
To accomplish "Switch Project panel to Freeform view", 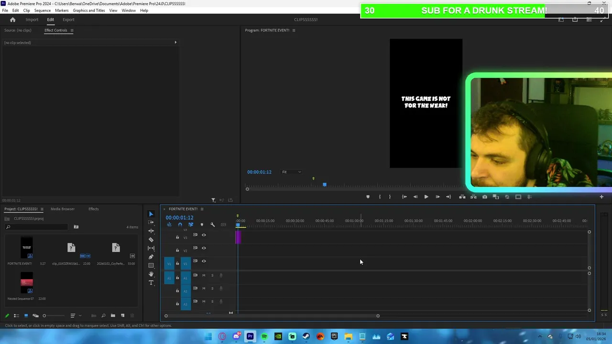I will (x=35, y=315).
